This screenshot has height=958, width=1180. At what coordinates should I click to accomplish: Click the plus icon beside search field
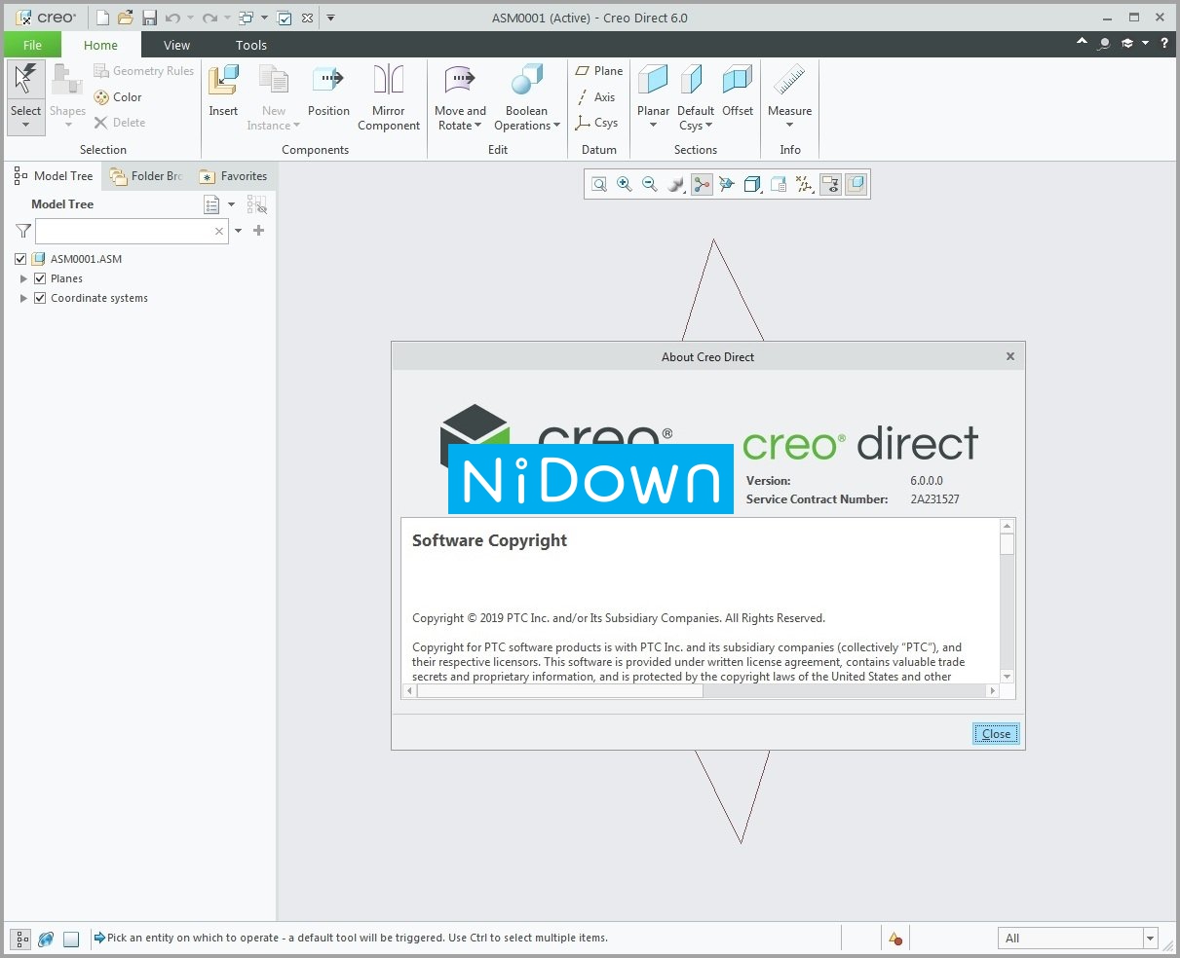pyautogui.click(x=258, y=231)
